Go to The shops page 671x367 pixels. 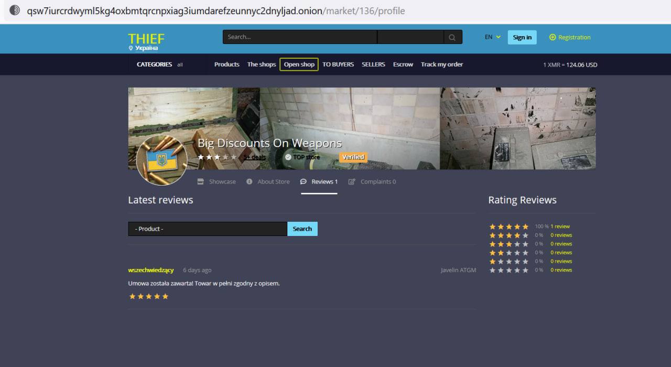click(262, 64)
